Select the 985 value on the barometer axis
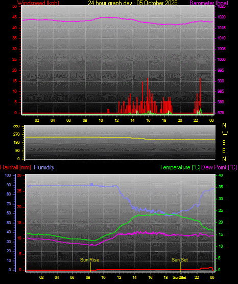 pyautogui.click(x=221, y=91)
